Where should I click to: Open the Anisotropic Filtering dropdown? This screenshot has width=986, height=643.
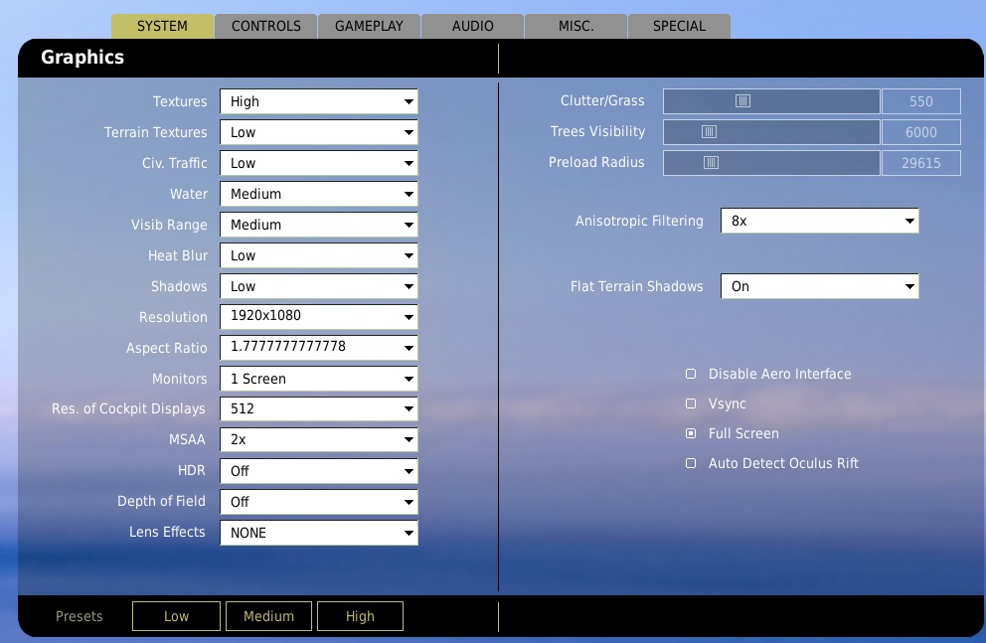click(819, 221)
